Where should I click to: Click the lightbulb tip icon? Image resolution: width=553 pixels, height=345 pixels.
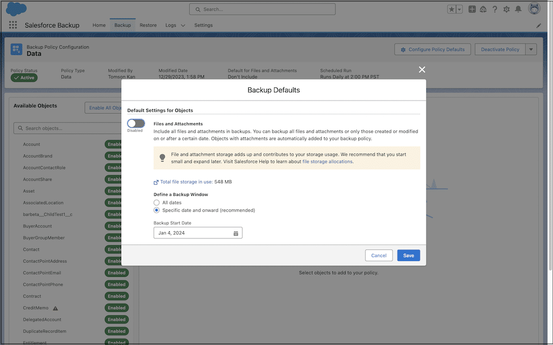pos(162,158)
